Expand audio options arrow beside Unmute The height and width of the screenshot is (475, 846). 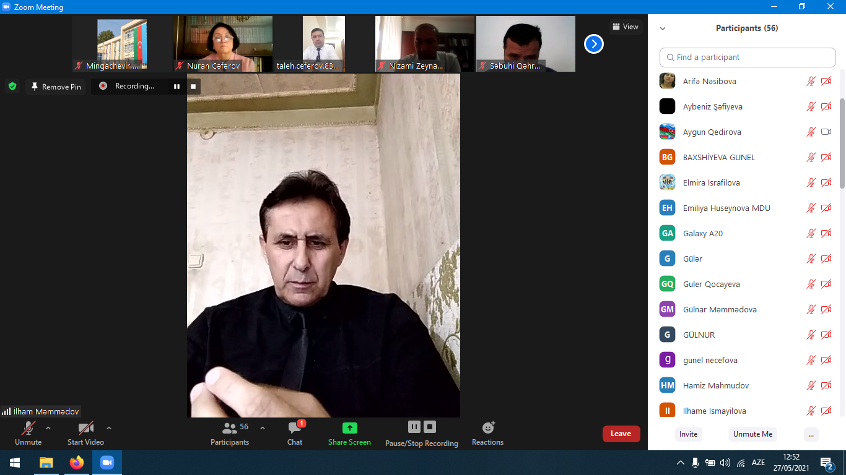click(48, 428)
